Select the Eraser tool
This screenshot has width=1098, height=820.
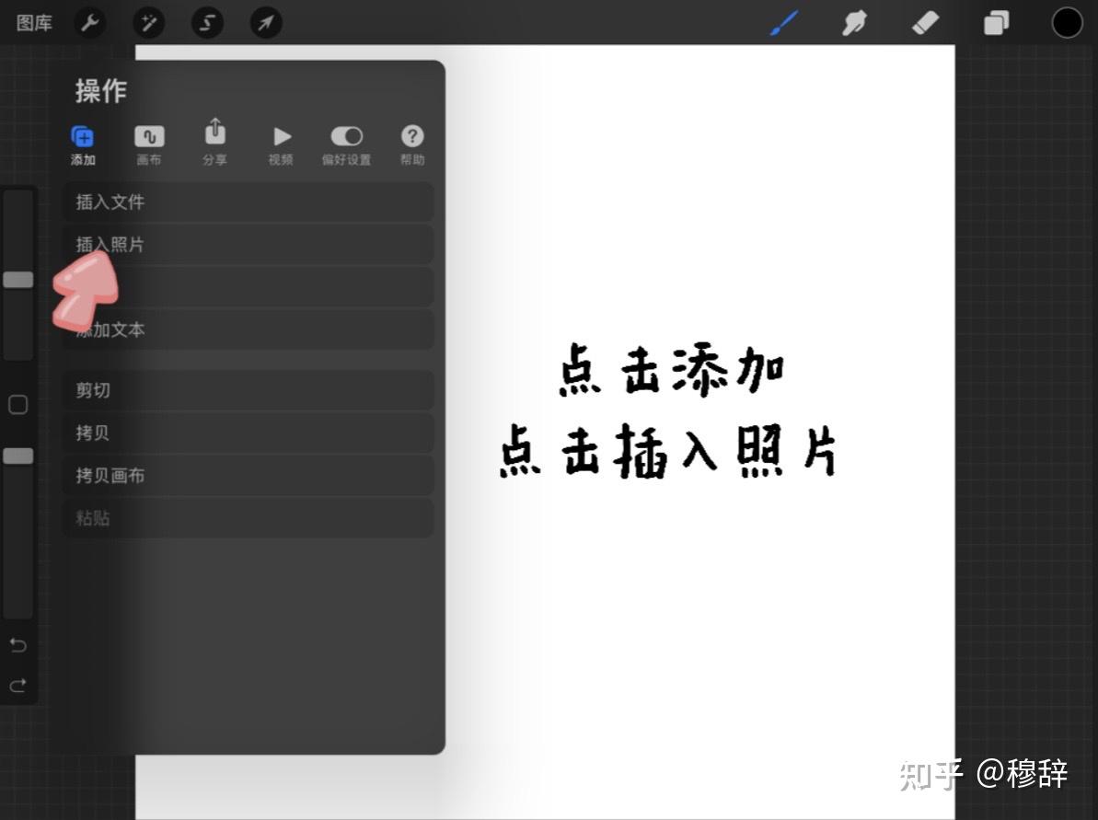tap(926, 23)
